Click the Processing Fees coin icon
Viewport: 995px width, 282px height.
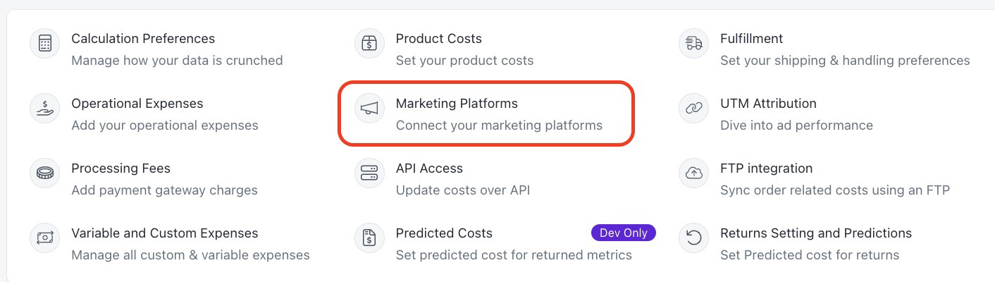coord(45,173)
